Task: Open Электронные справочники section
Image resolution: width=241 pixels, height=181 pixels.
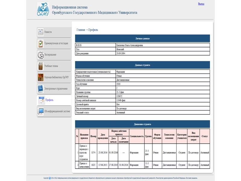Action: pyautogui.click(x=54, y=89)
